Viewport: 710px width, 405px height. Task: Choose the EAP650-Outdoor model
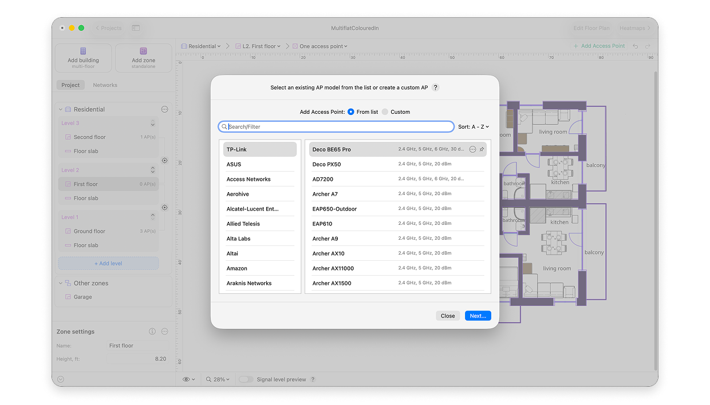click(398, 209)
